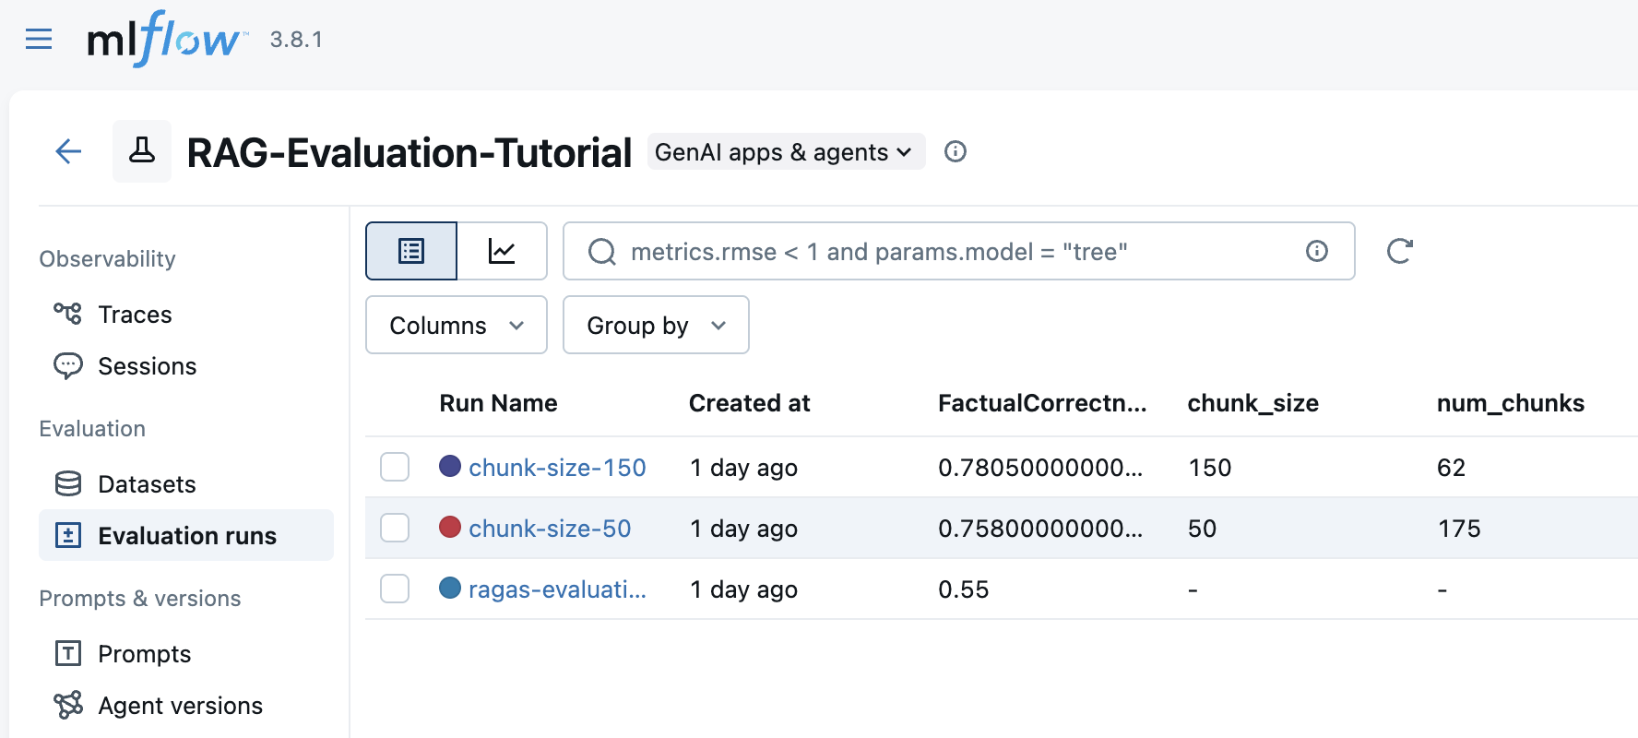Screen dimensions: 1638x738
Task: Click the experiment flask icon
Action: coord(142,151)
